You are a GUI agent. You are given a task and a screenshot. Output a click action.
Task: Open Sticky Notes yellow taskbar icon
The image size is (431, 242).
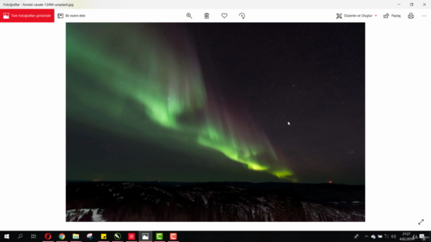104,236
